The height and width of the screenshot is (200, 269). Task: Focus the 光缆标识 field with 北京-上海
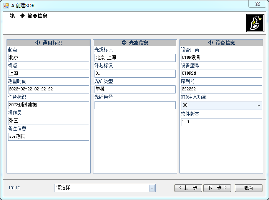pos(135,58)
